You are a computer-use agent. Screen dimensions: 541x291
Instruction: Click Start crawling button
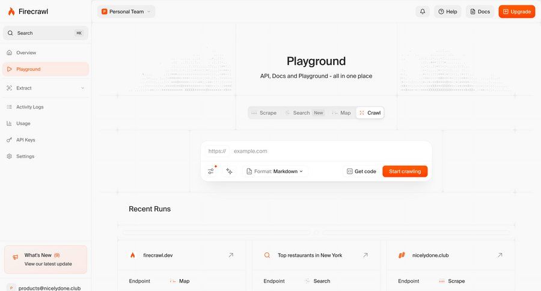405,171
